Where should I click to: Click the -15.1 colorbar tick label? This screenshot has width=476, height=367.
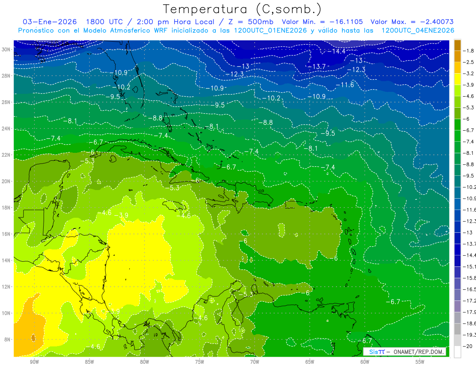click(470, 266)
